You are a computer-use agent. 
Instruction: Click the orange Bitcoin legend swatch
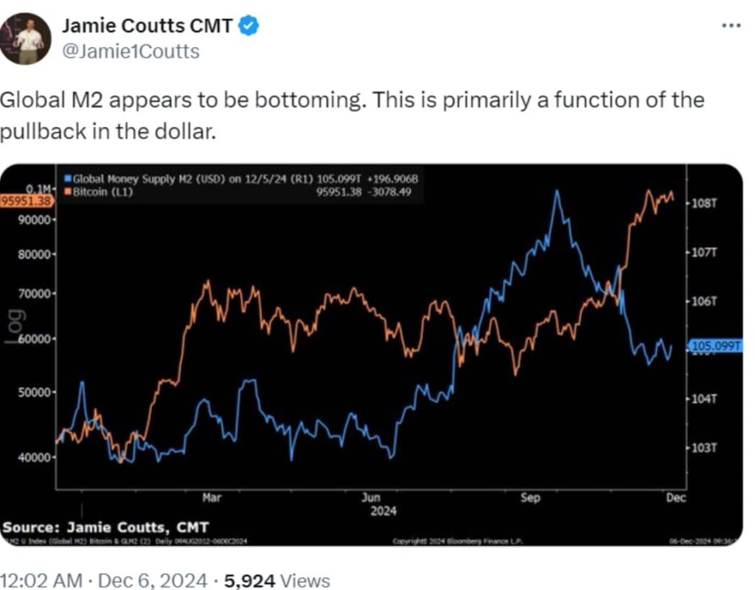(69, 190)
